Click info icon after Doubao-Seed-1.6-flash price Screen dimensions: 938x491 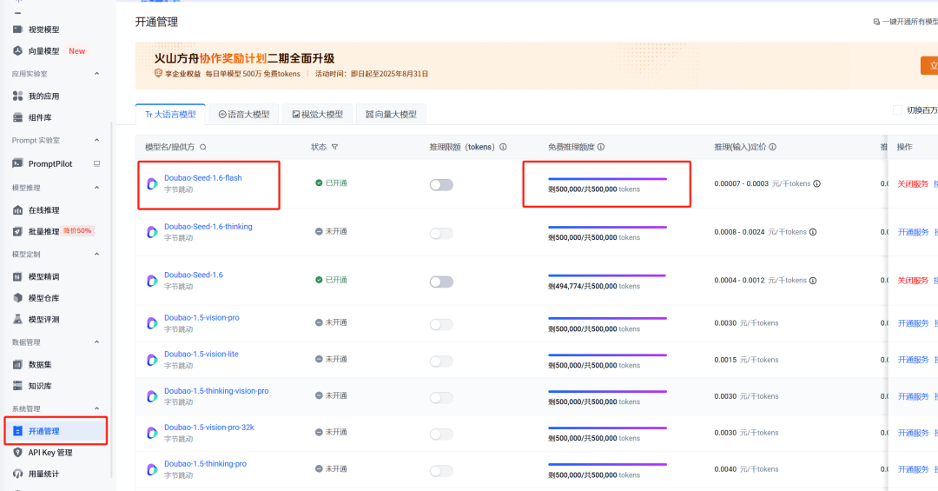(x=816, y=184)
